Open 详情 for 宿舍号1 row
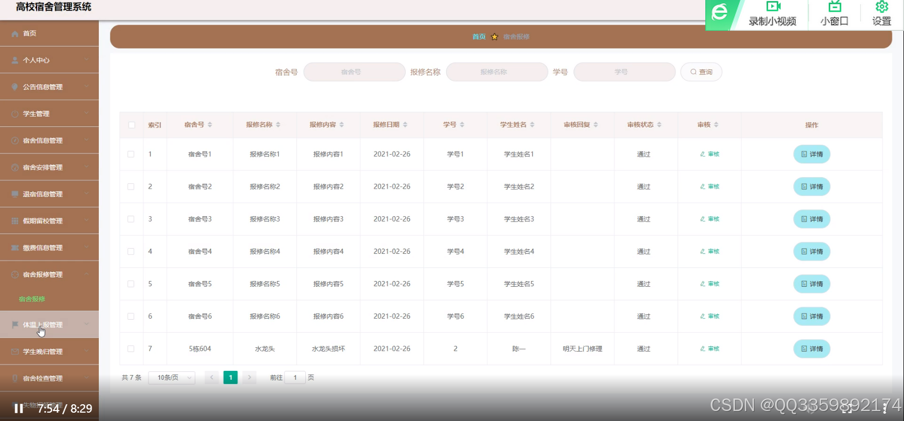The height and width of the screenshot is (421, 904). tap(811, 154)
